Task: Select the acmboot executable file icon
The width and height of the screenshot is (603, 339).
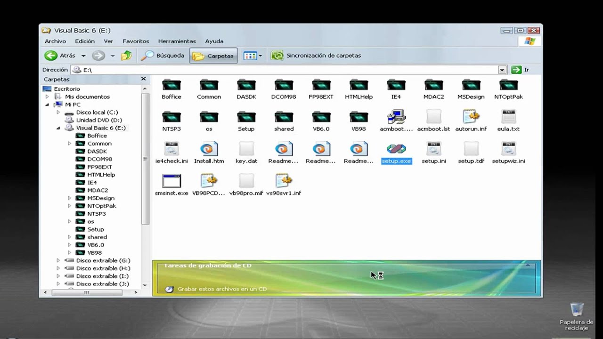Action: coord(396,116)
